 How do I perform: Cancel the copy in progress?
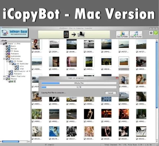(x=111, y=93)
